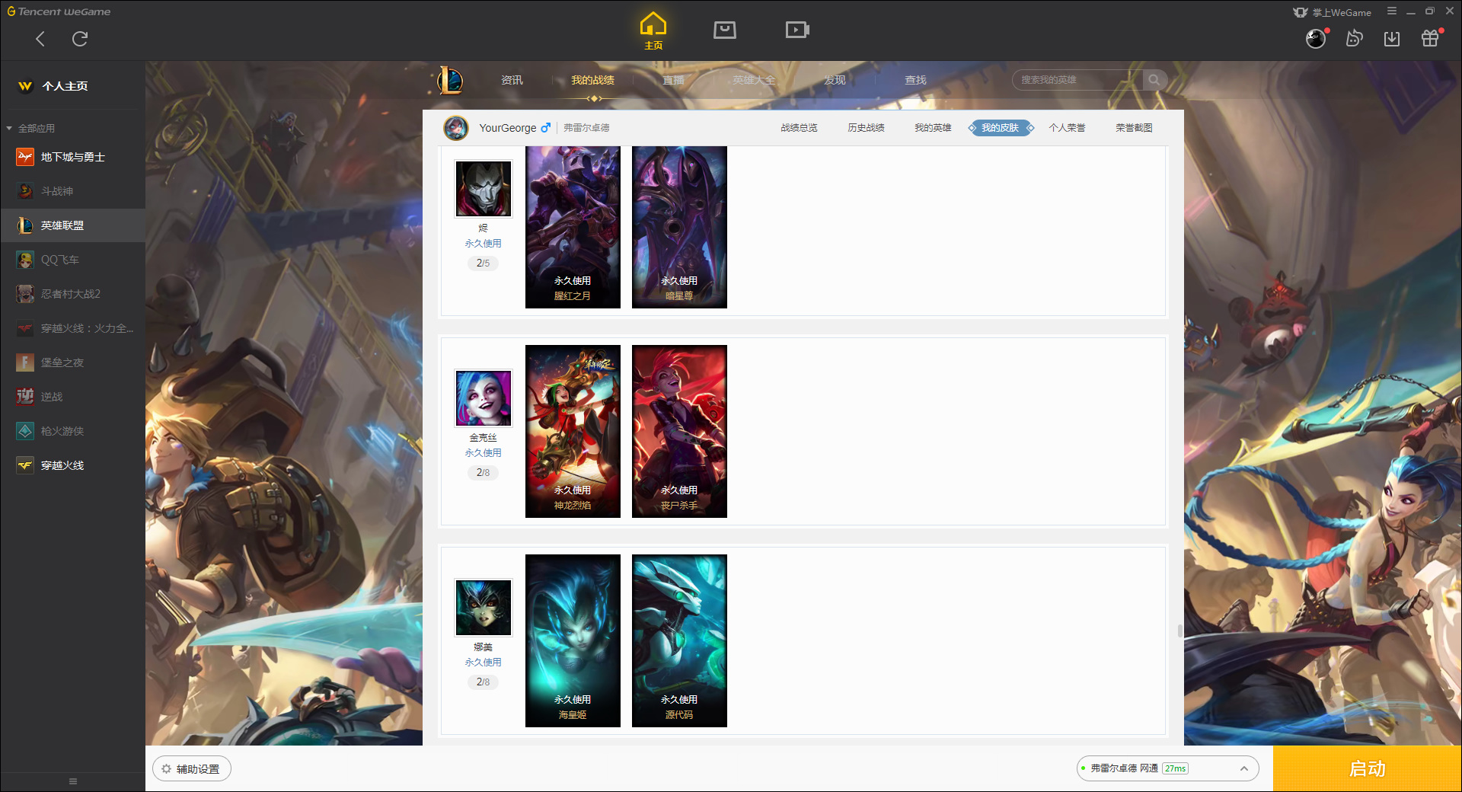
Task: Switch to 荣誉截图 sub-tab
Action: click(x=1134, y=128)
